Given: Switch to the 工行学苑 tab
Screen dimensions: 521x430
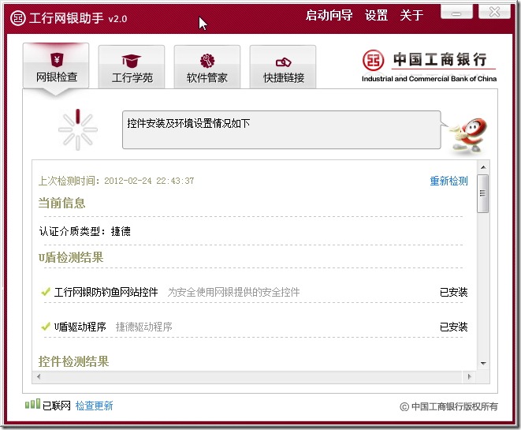Looking at the screenshot, I should pyautogui.click(x=132, y=67).
